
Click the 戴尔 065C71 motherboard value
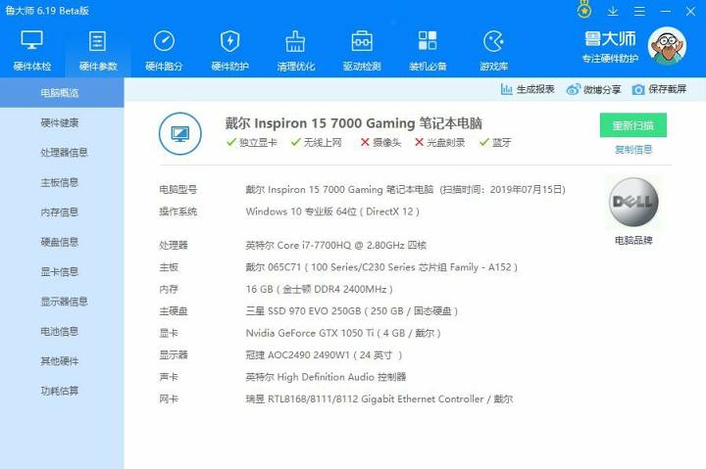381,267
